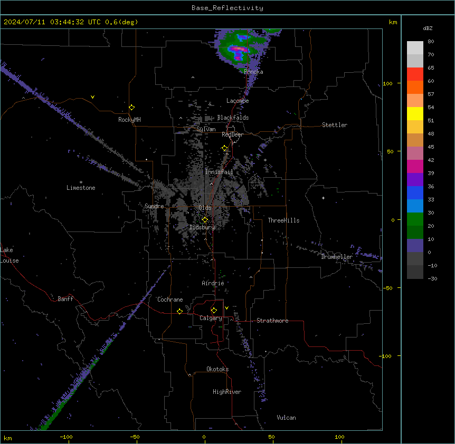
Task: Click the Sundre label
Action: pyautogui.click(x=154, y=206)
